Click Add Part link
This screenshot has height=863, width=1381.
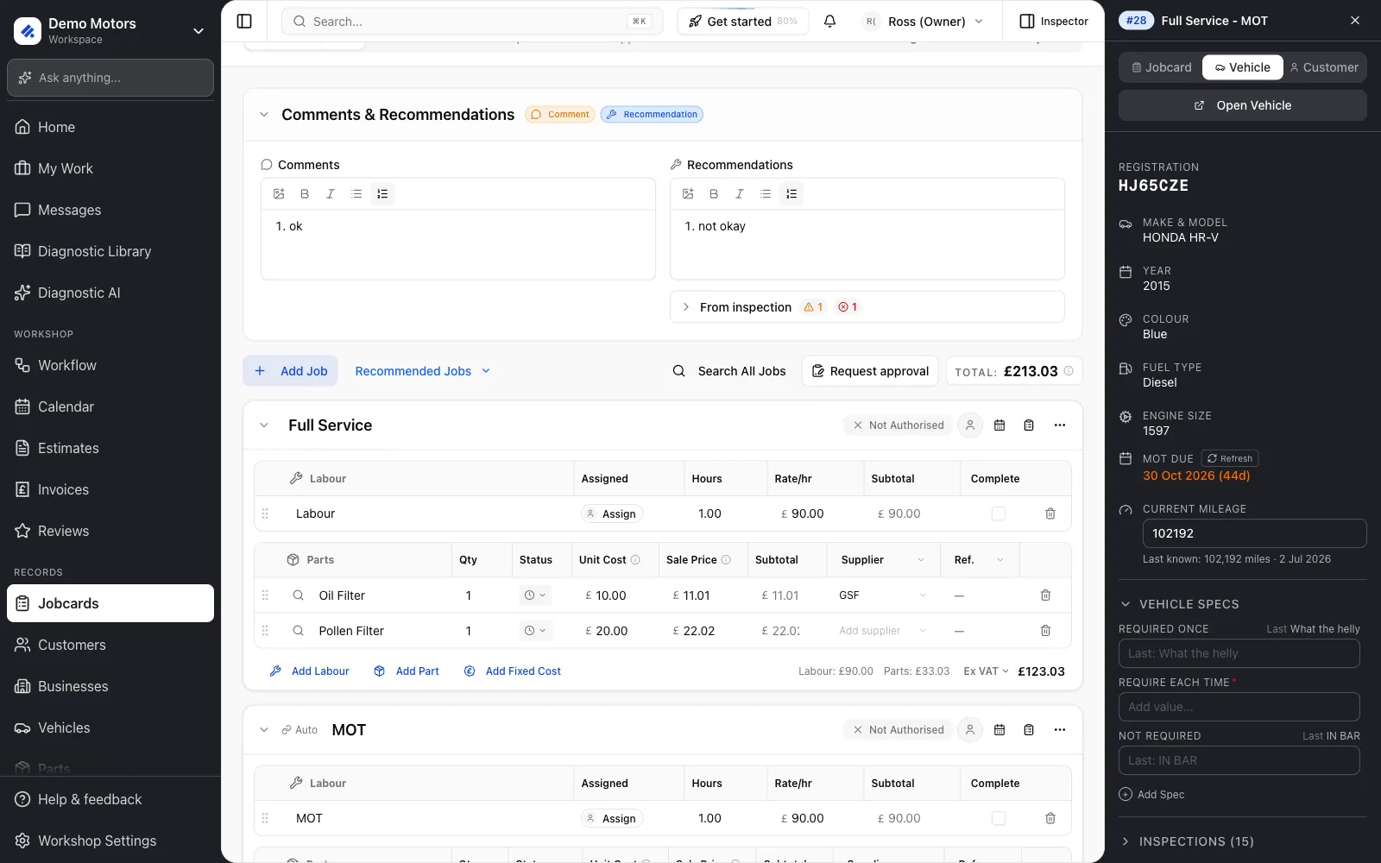point(407,671)
